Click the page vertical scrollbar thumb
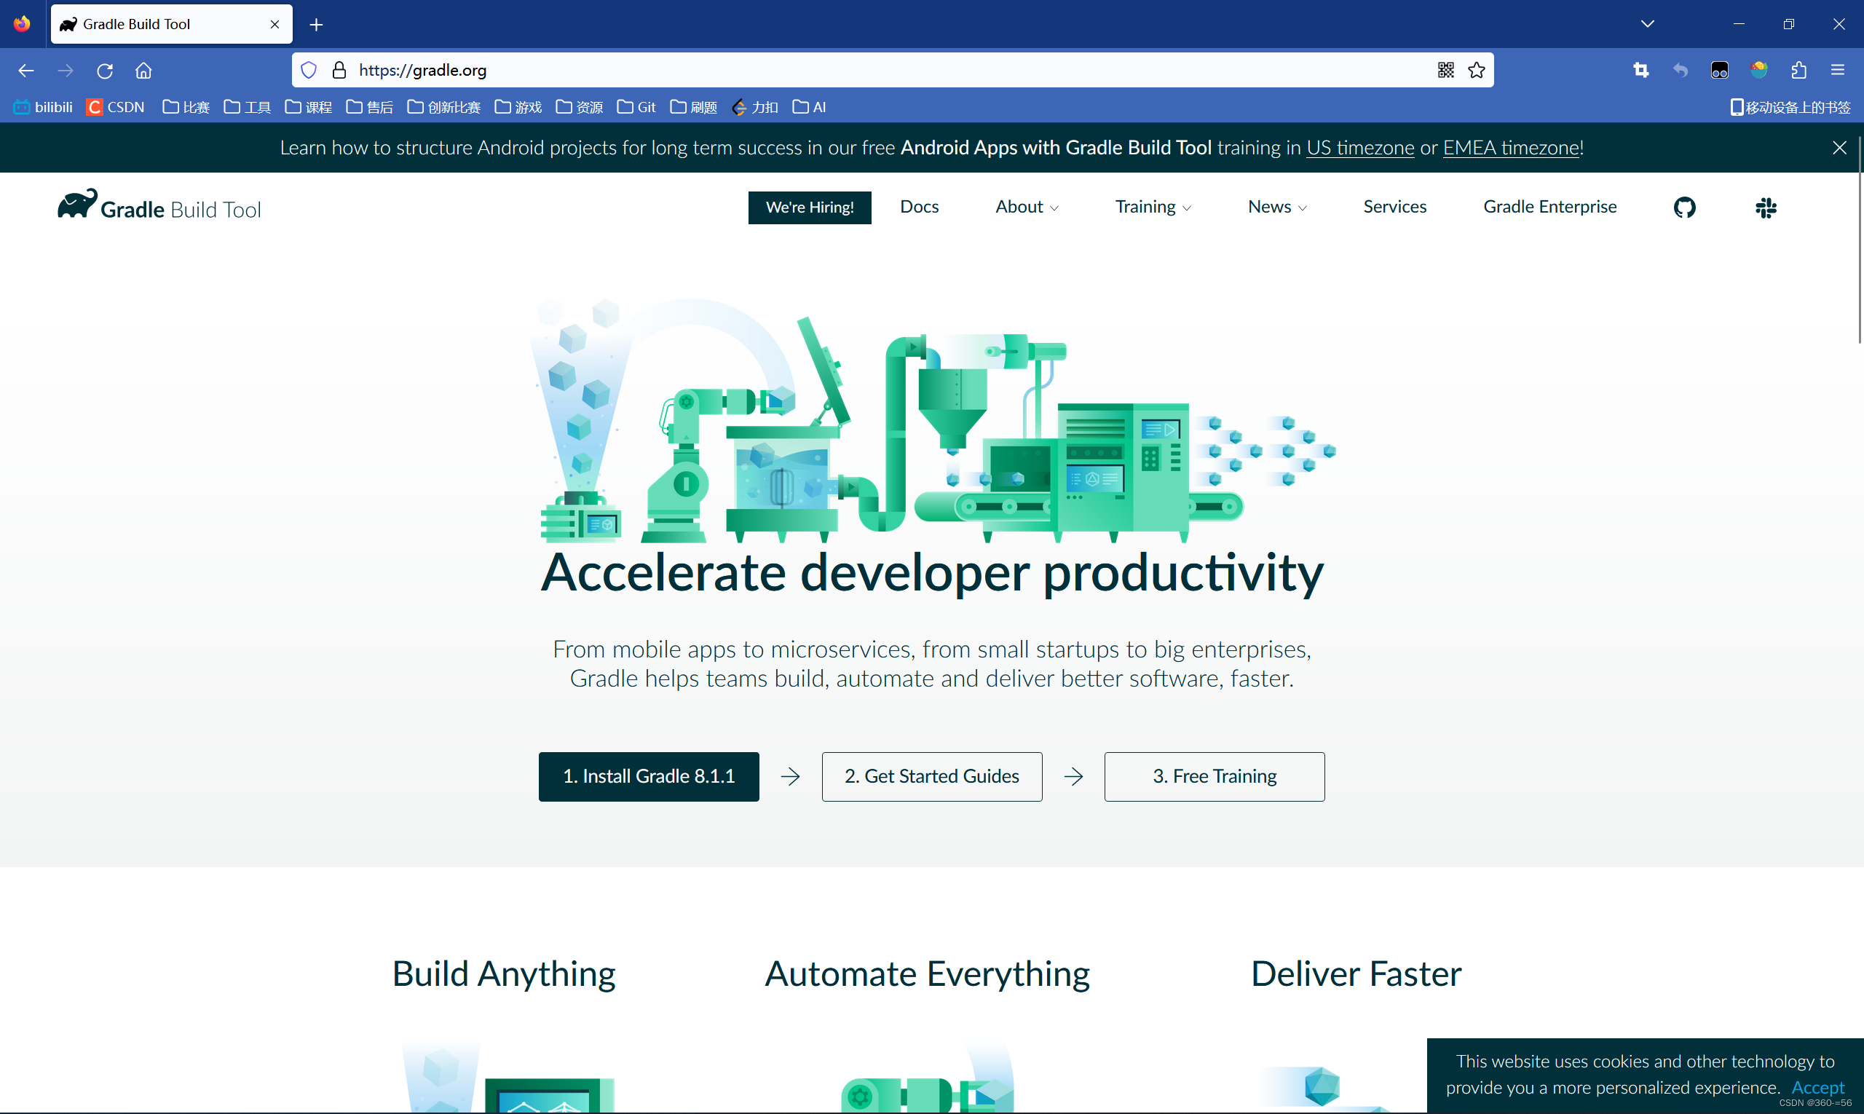1864x1114 pixels. 1860,240
